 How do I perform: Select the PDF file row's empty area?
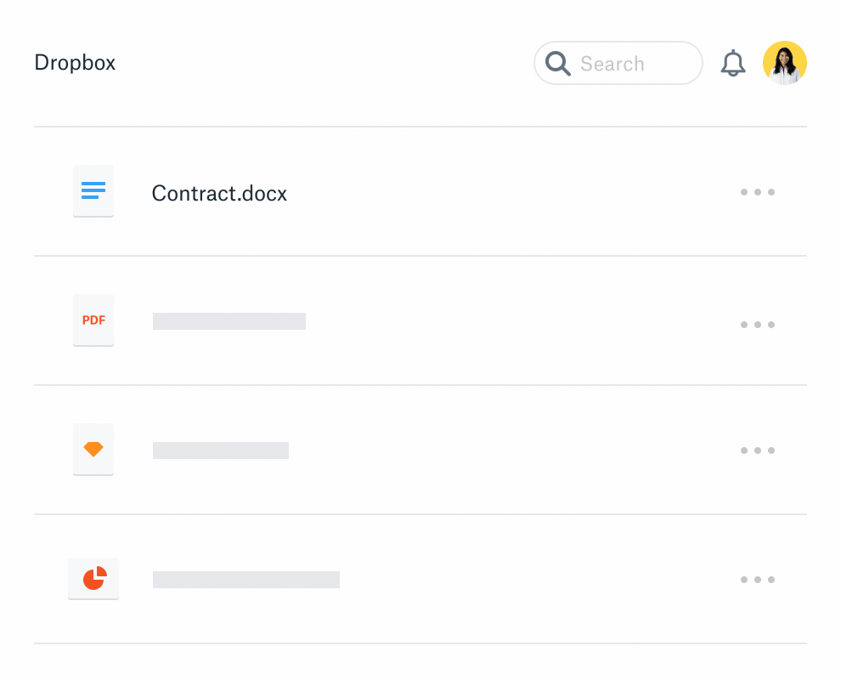click(510, 321)
